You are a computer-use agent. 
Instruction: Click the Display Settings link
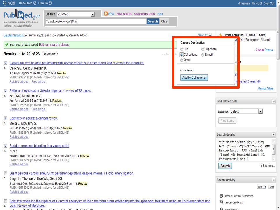pos(13,35)
